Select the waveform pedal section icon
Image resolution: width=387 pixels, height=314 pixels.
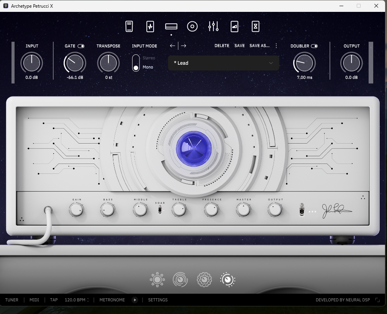150,26
